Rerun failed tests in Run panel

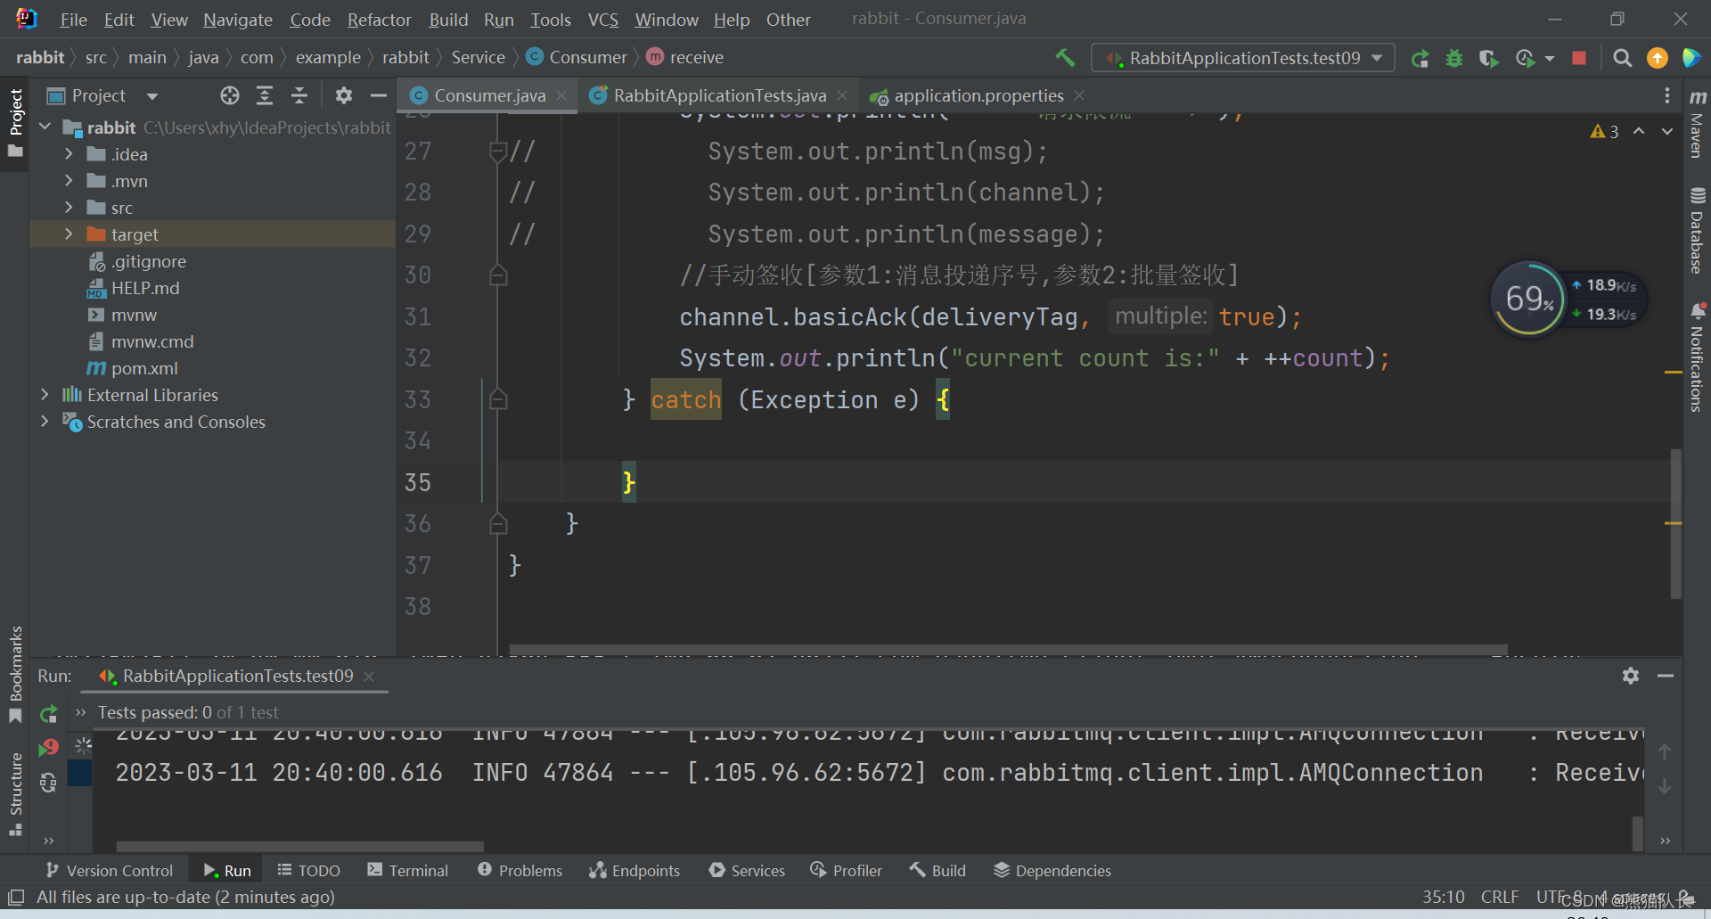pos(49,748)
